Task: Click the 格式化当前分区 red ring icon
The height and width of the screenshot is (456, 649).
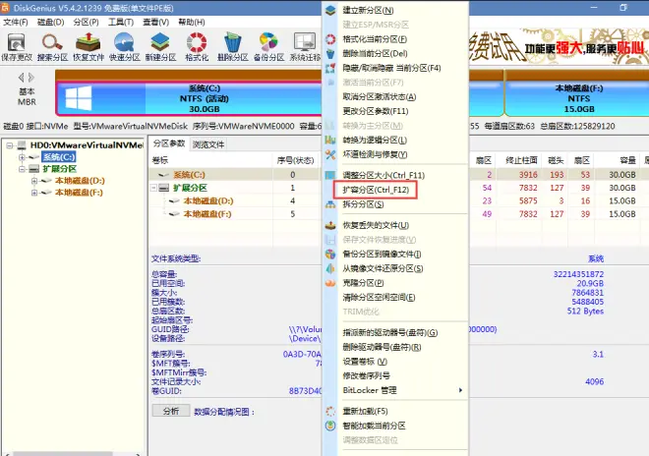Action: point(330,39)
